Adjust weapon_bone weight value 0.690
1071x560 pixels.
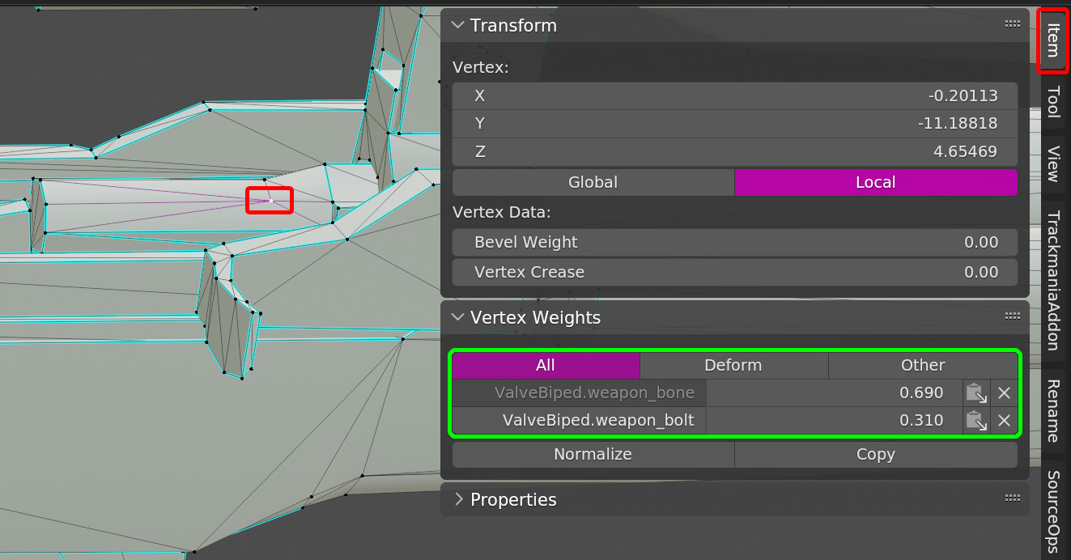[x=834, y=392]
